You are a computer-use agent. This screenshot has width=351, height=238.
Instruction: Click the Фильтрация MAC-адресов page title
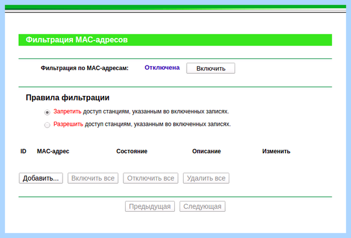pyautogui.click(x=77, y=40)
